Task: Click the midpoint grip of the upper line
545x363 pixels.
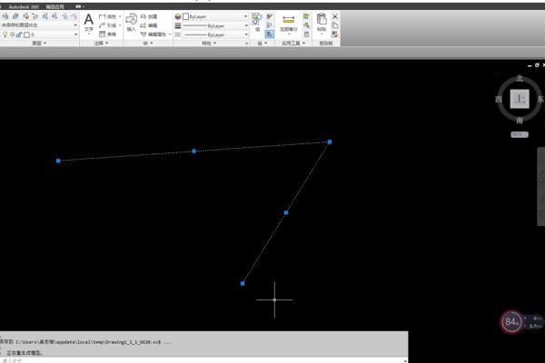Action: [x=193, y=151]
